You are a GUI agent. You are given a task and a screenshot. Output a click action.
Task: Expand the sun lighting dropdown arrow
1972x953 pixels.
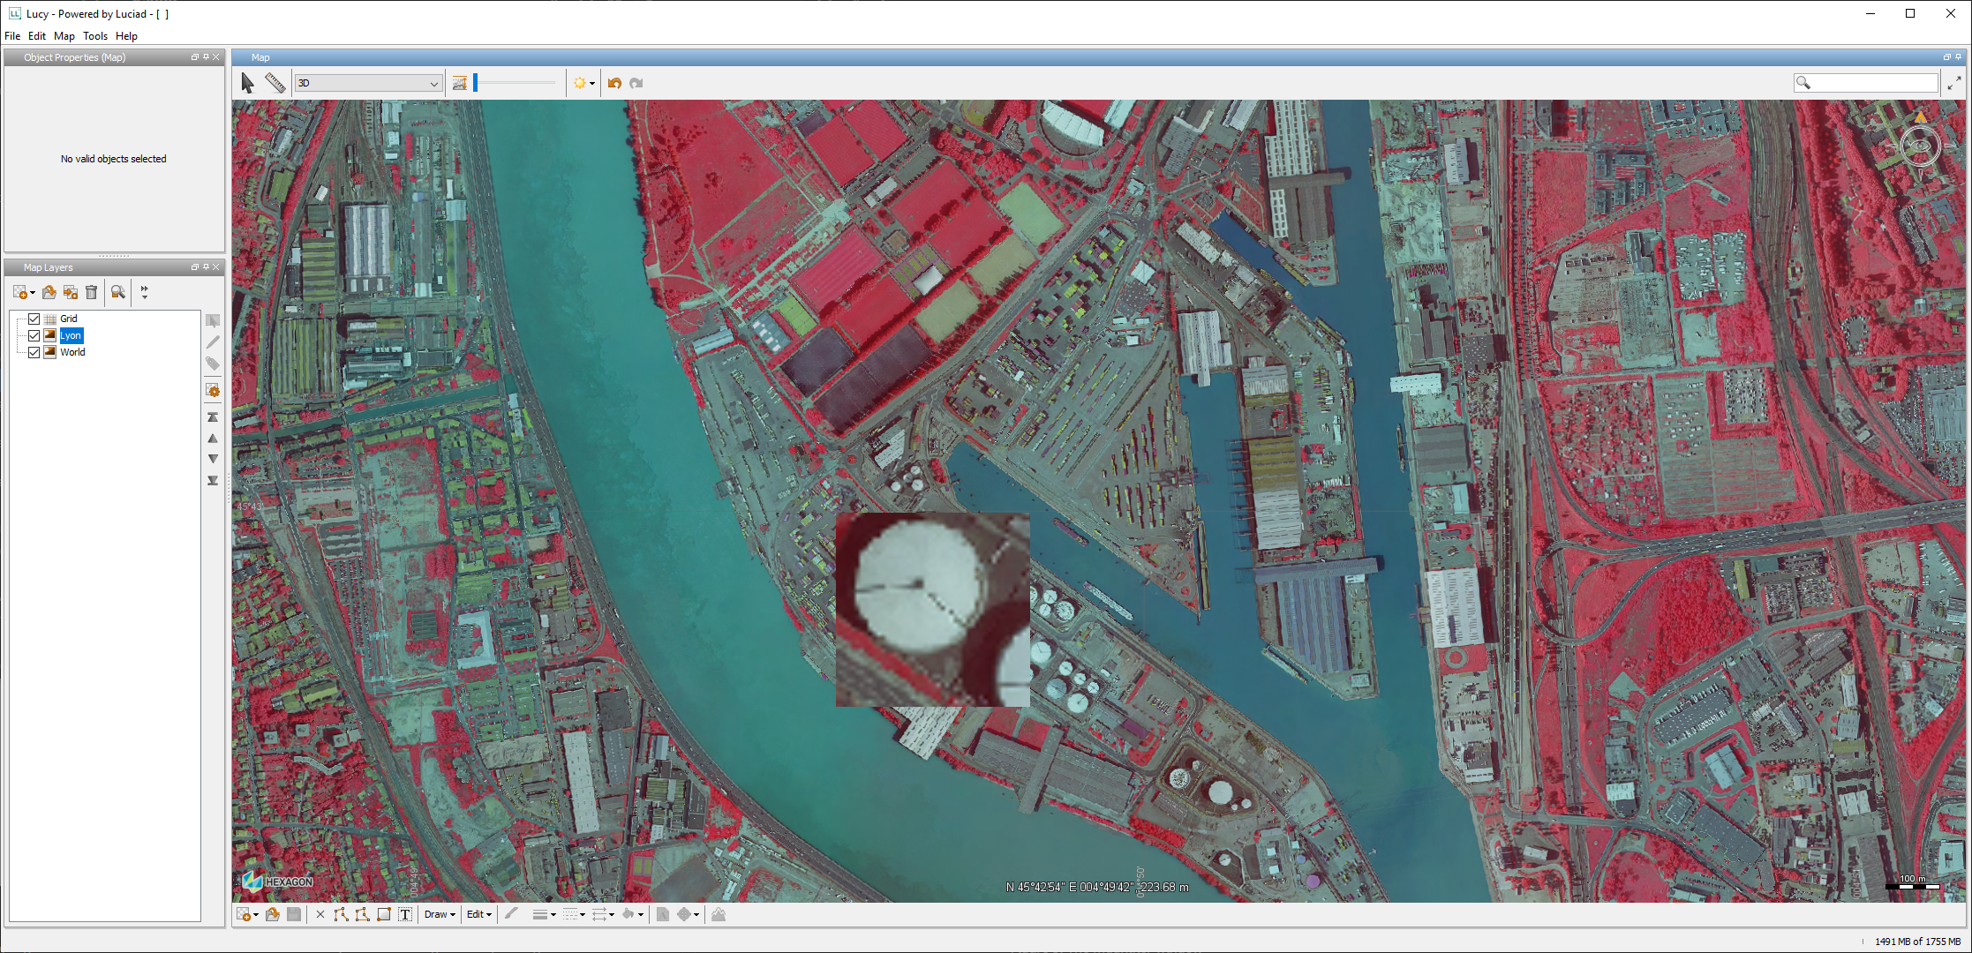(592, 84)
